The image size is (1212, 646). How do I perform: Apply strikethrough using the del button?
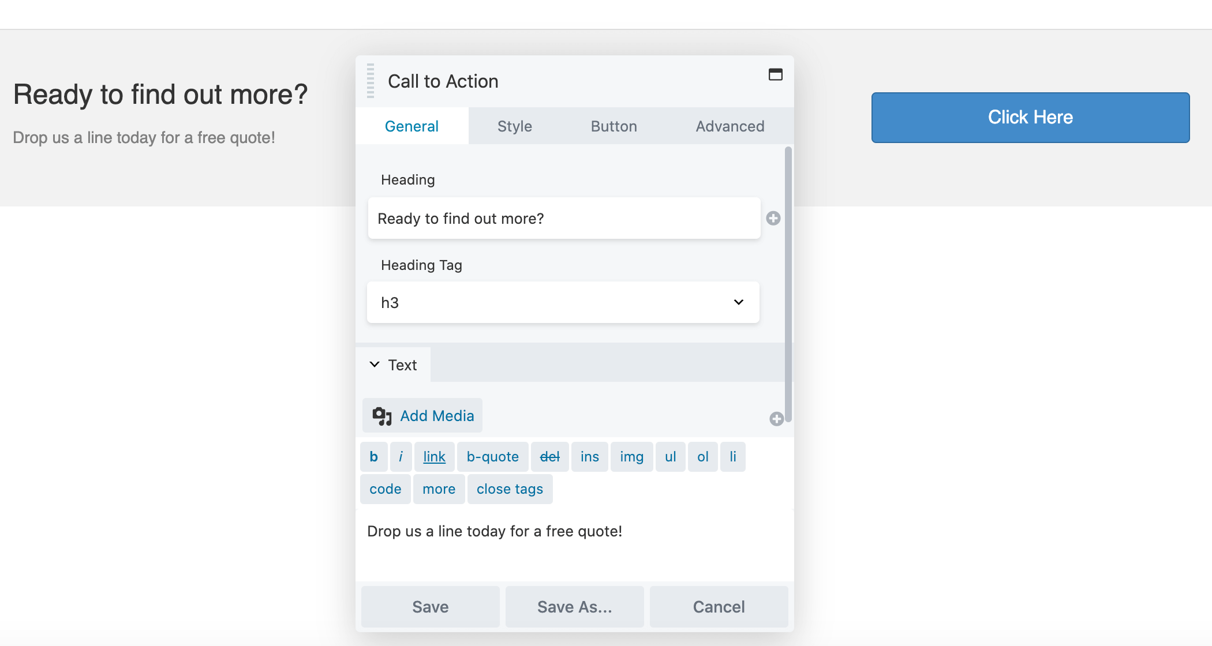click(549, 456)
